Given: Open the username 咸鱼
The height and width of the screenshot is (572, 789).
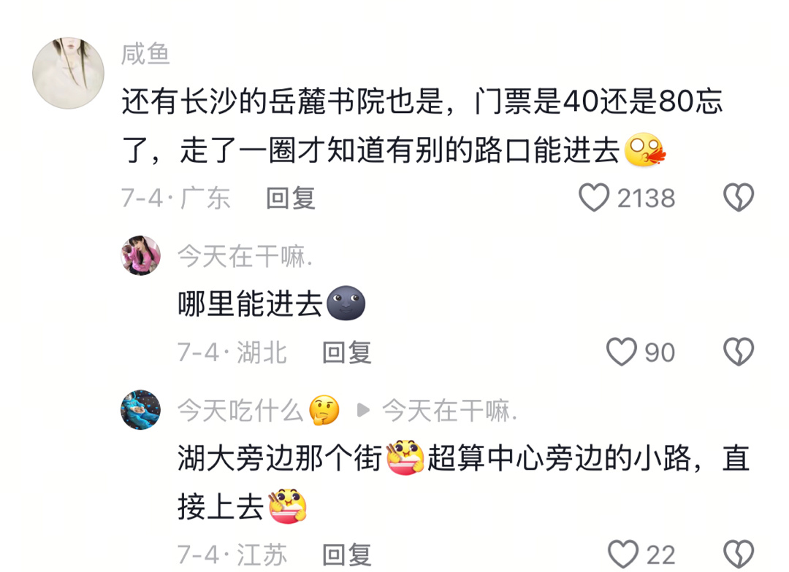Looking at the screenshot, I should [x=145, y=54].
